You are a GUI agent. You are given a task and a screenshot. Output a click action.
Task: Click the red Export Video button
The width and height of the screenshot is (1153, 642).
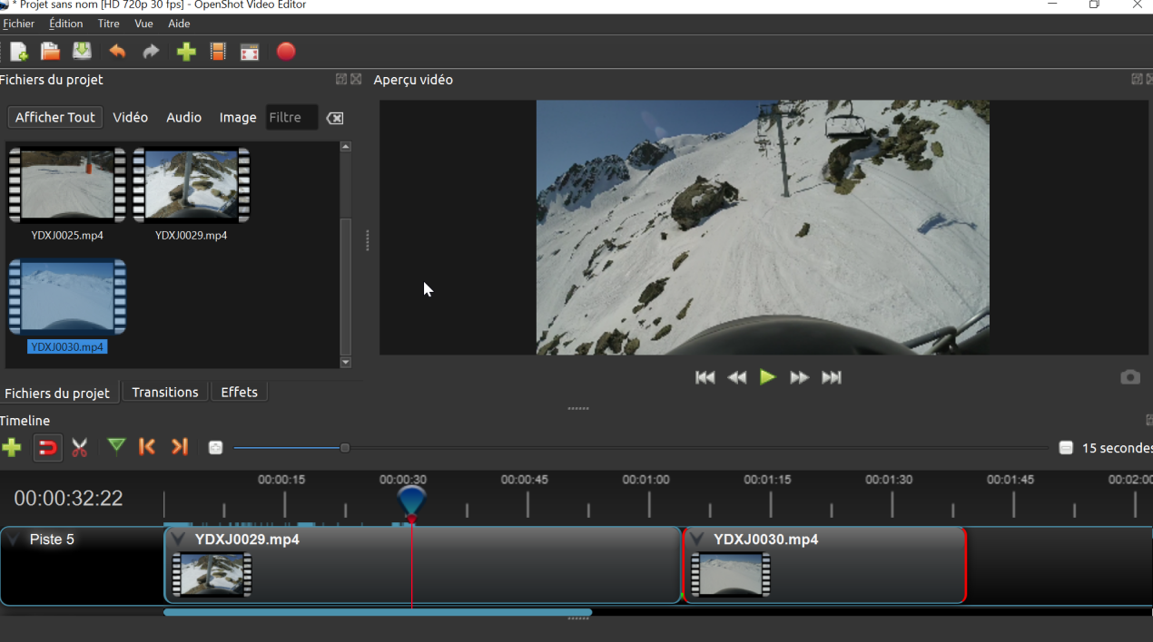point(286,52)
